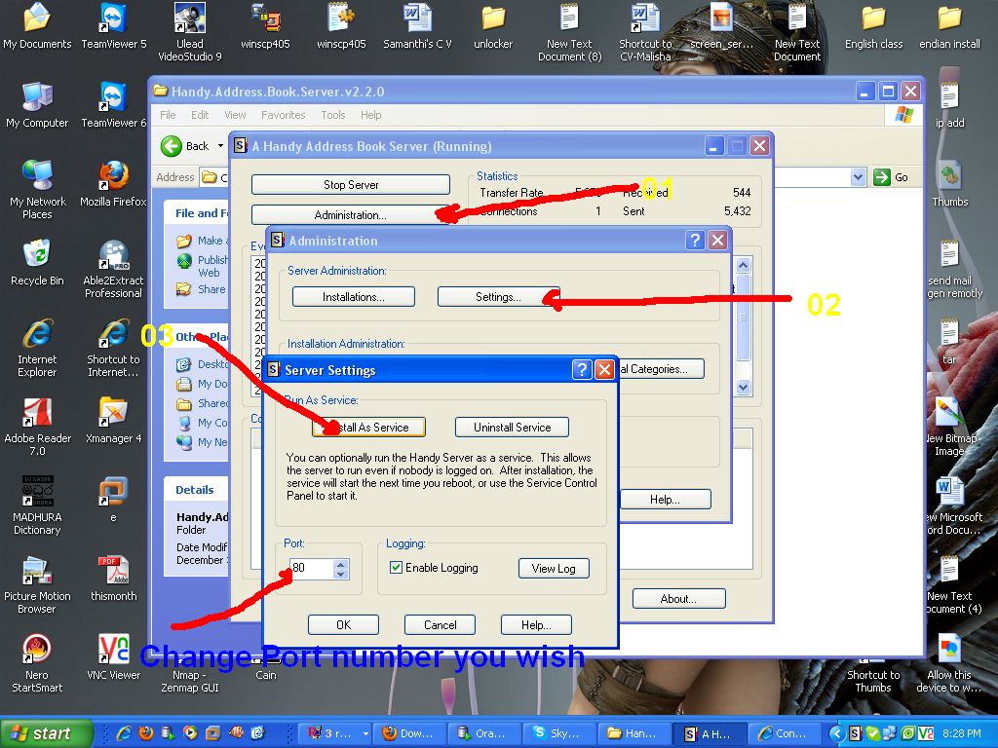Open the English class folder icon
The width and height of the screenshot is (998, 748).
[x=874, y=25]
